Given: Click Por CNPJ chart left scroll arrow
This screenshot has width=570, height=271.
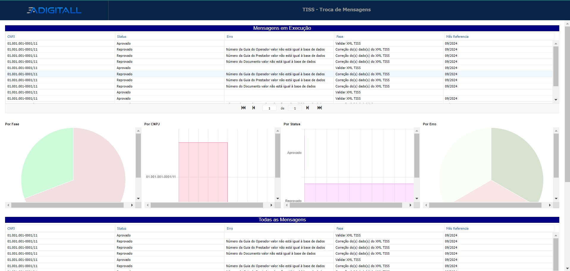Looking at the screenshot, I should [x=148, y=205].
